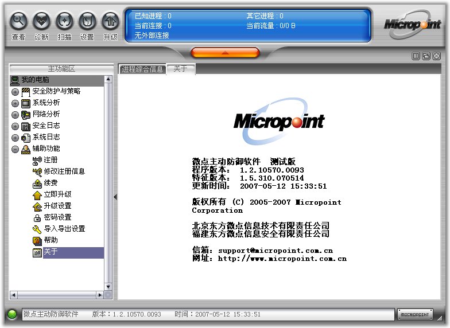
Task: Click the 网络分析 computers icon
Action: coord(26,115)
